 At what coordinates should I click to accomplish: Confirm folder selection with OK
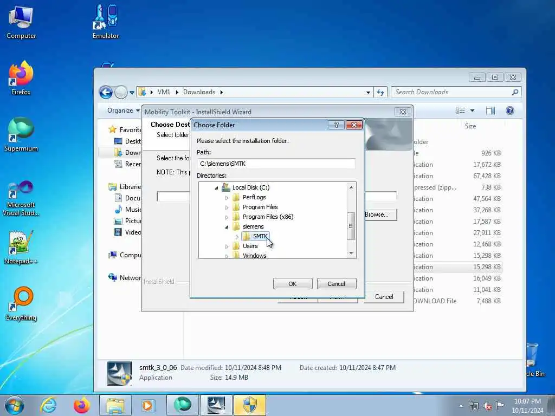tap(292, 284)
